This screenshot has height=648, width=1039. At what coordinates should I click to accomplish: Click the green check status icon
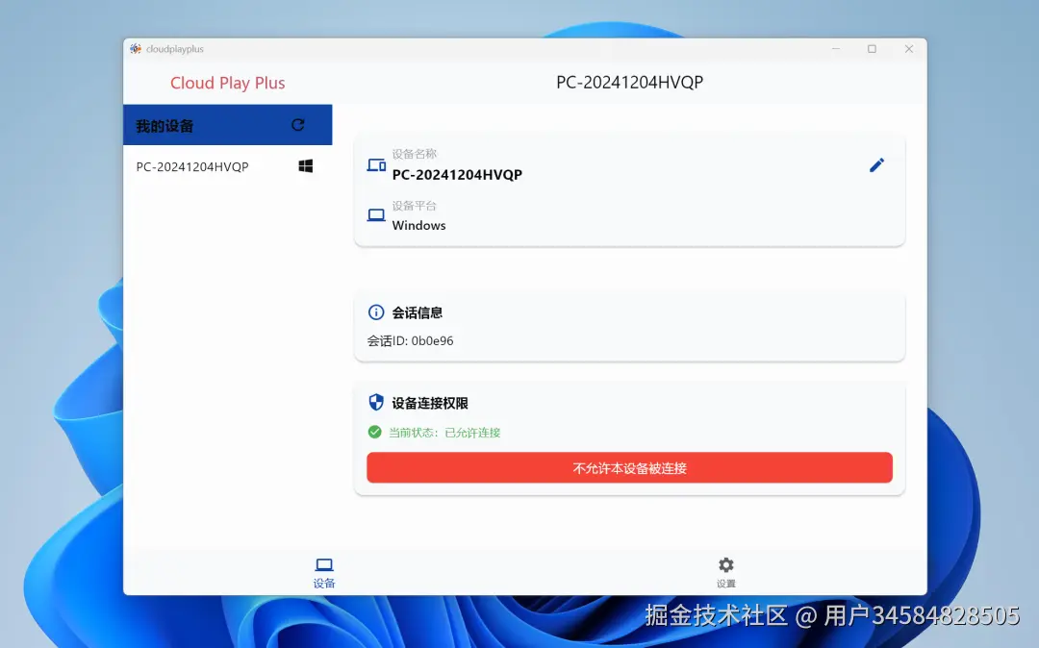374,433
